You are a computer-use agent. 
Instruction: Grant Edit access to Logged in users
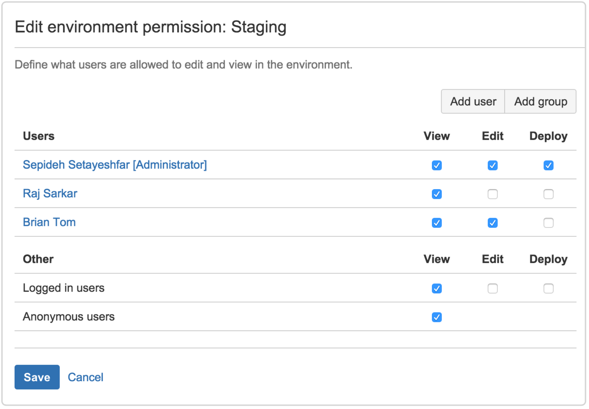tap(492, 288)
